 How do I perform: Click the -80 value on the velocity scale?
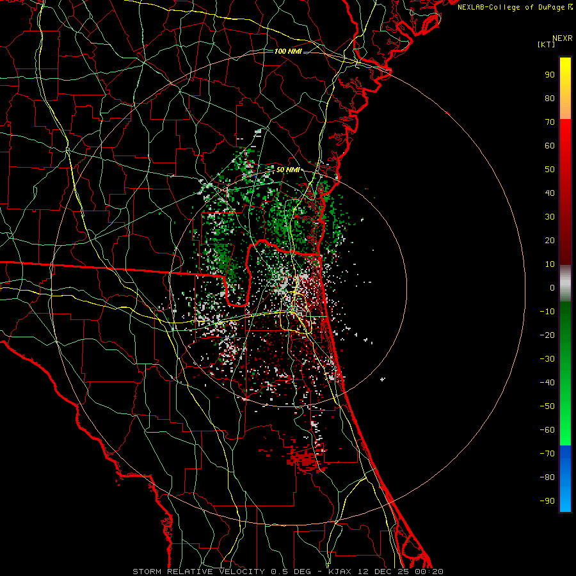(x=547, y=477)
